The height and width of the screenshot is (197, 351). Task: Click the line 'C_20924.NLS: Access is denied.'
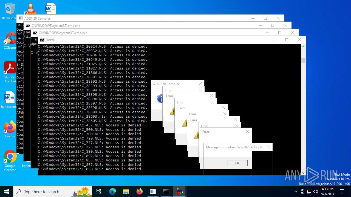click(93, 47)
